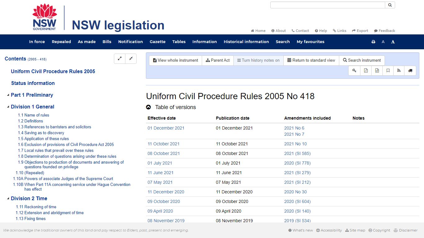This screenshot has width=424, height=238.
Task: Open Site map in footer
Action: pos(355,230)
